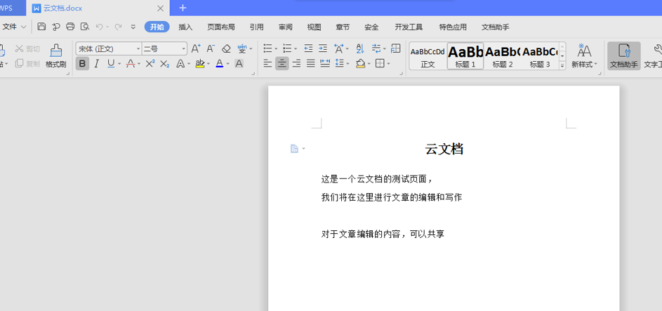Decrease font size with A- icon
The width and height of the screenshot is (662, 311).
coord(211,48)
